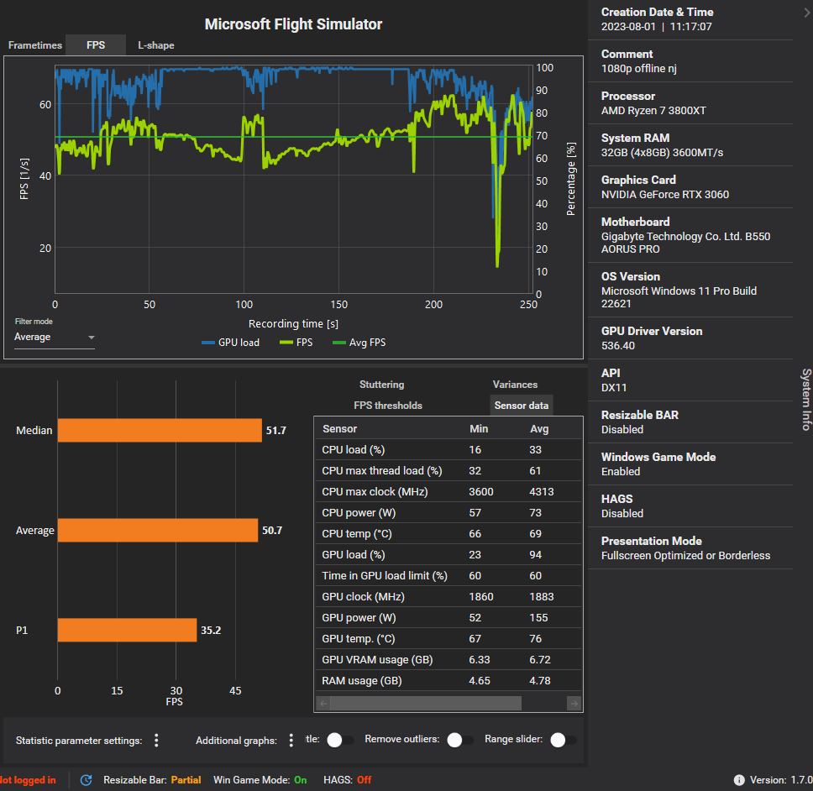The height and width of the screenshot is (791, 813).
Task: Click the refresh icon in status bar
Action: (86, 779)
